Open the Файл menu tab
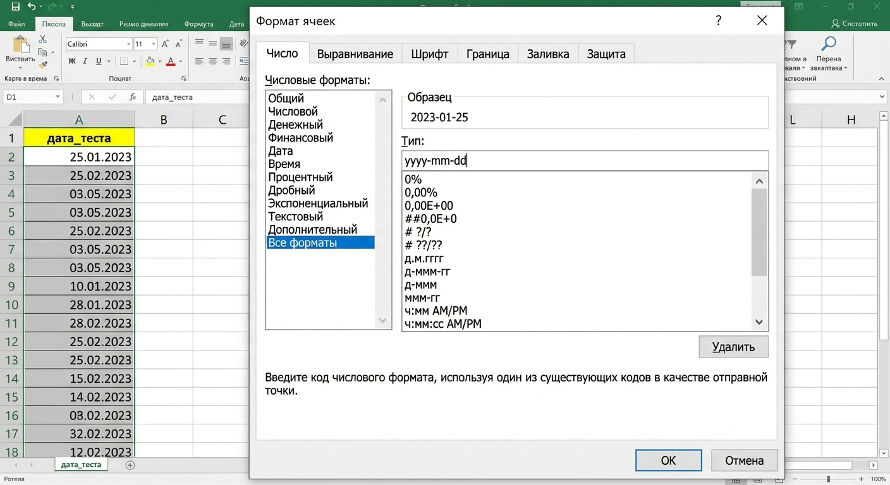The image size is (890, 485). (x=17, y=24)
